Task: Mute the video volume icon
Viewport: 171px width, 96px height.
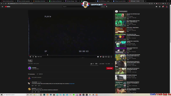Action: pos(36,57)
